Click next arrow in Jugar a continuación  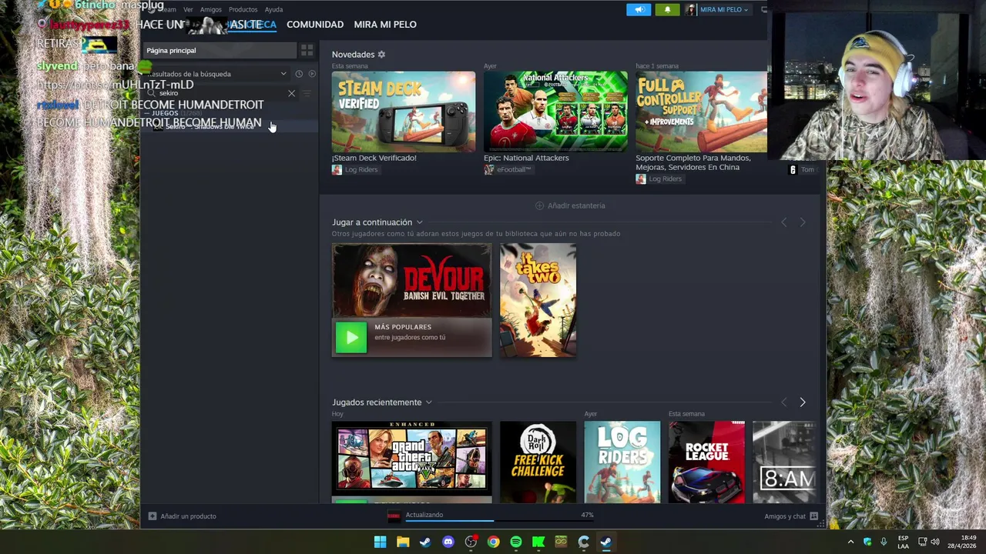coord(802,222)
